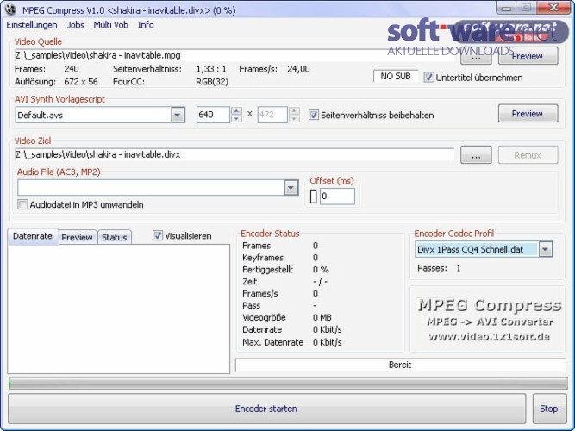Toggle Untertitel übernehmen checkbox
Viewport: 575px width, 431px height.
(x=428, y=78)
